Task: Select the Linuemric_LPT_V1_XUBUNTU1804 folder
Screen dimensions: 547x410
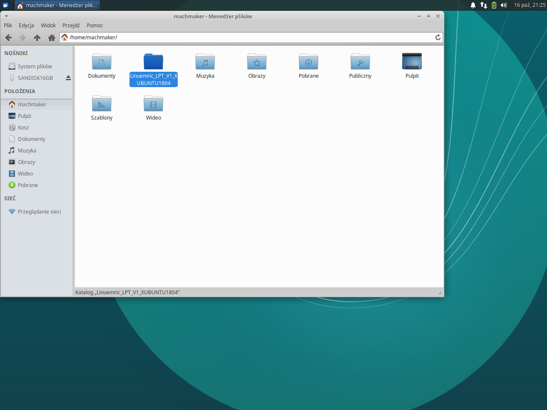Action: tap(153, 62)
